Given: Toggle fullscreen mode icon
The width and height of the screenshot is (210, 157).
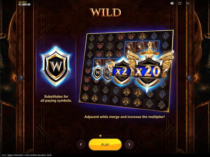Looking at the screenshot, I should pos(180,3).
